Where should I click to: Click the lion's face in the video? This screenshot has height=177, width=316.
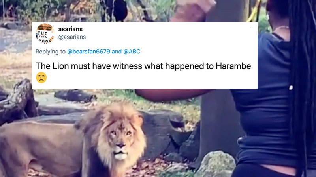[118, 142]
